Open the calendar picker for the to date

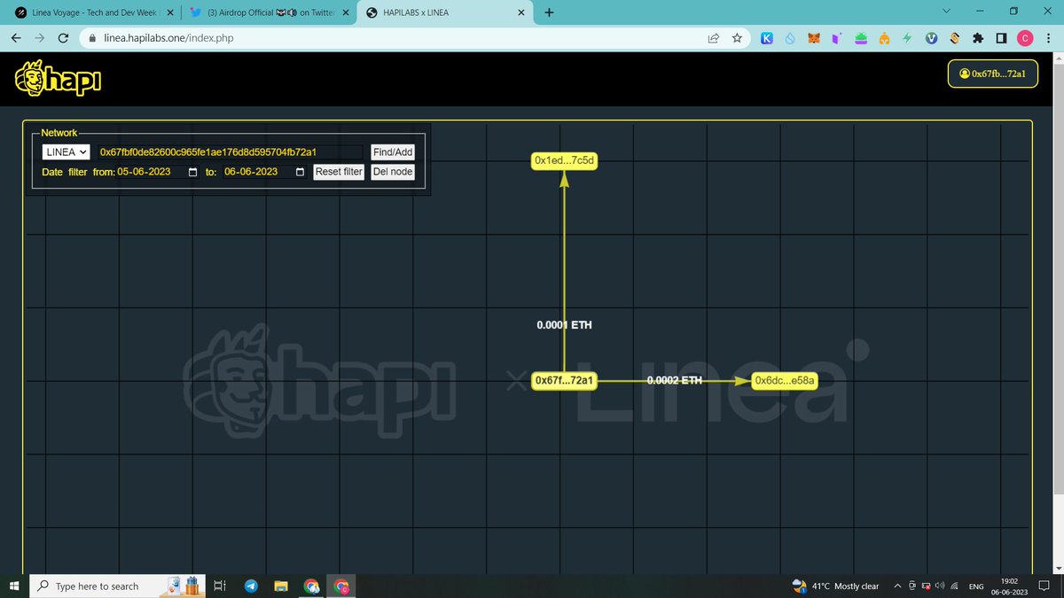300,172
